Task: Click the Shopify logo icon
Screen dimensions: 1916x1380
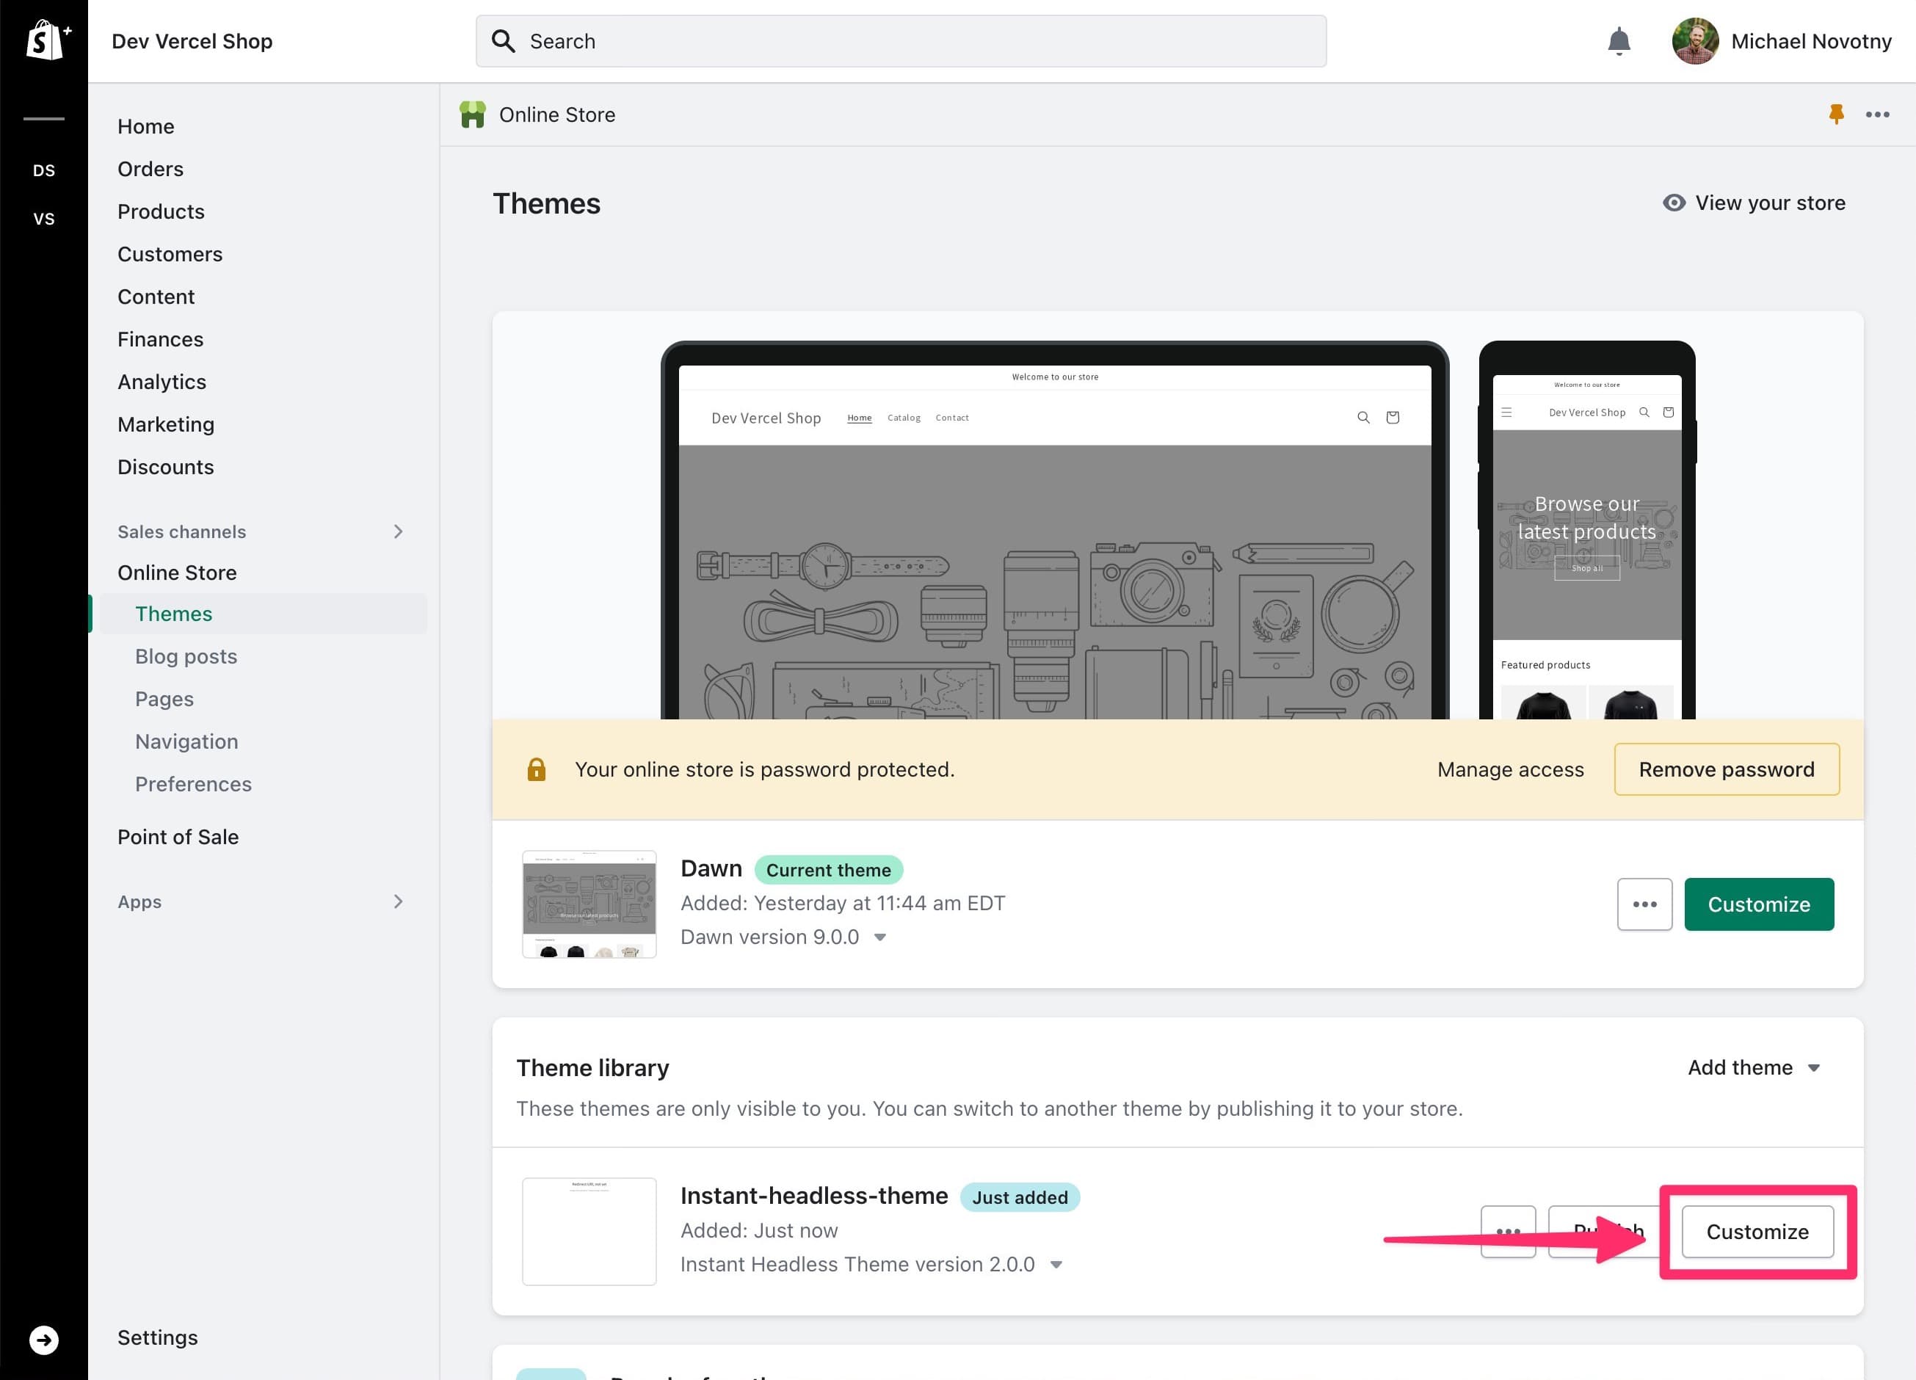Action: pos(45,40)
